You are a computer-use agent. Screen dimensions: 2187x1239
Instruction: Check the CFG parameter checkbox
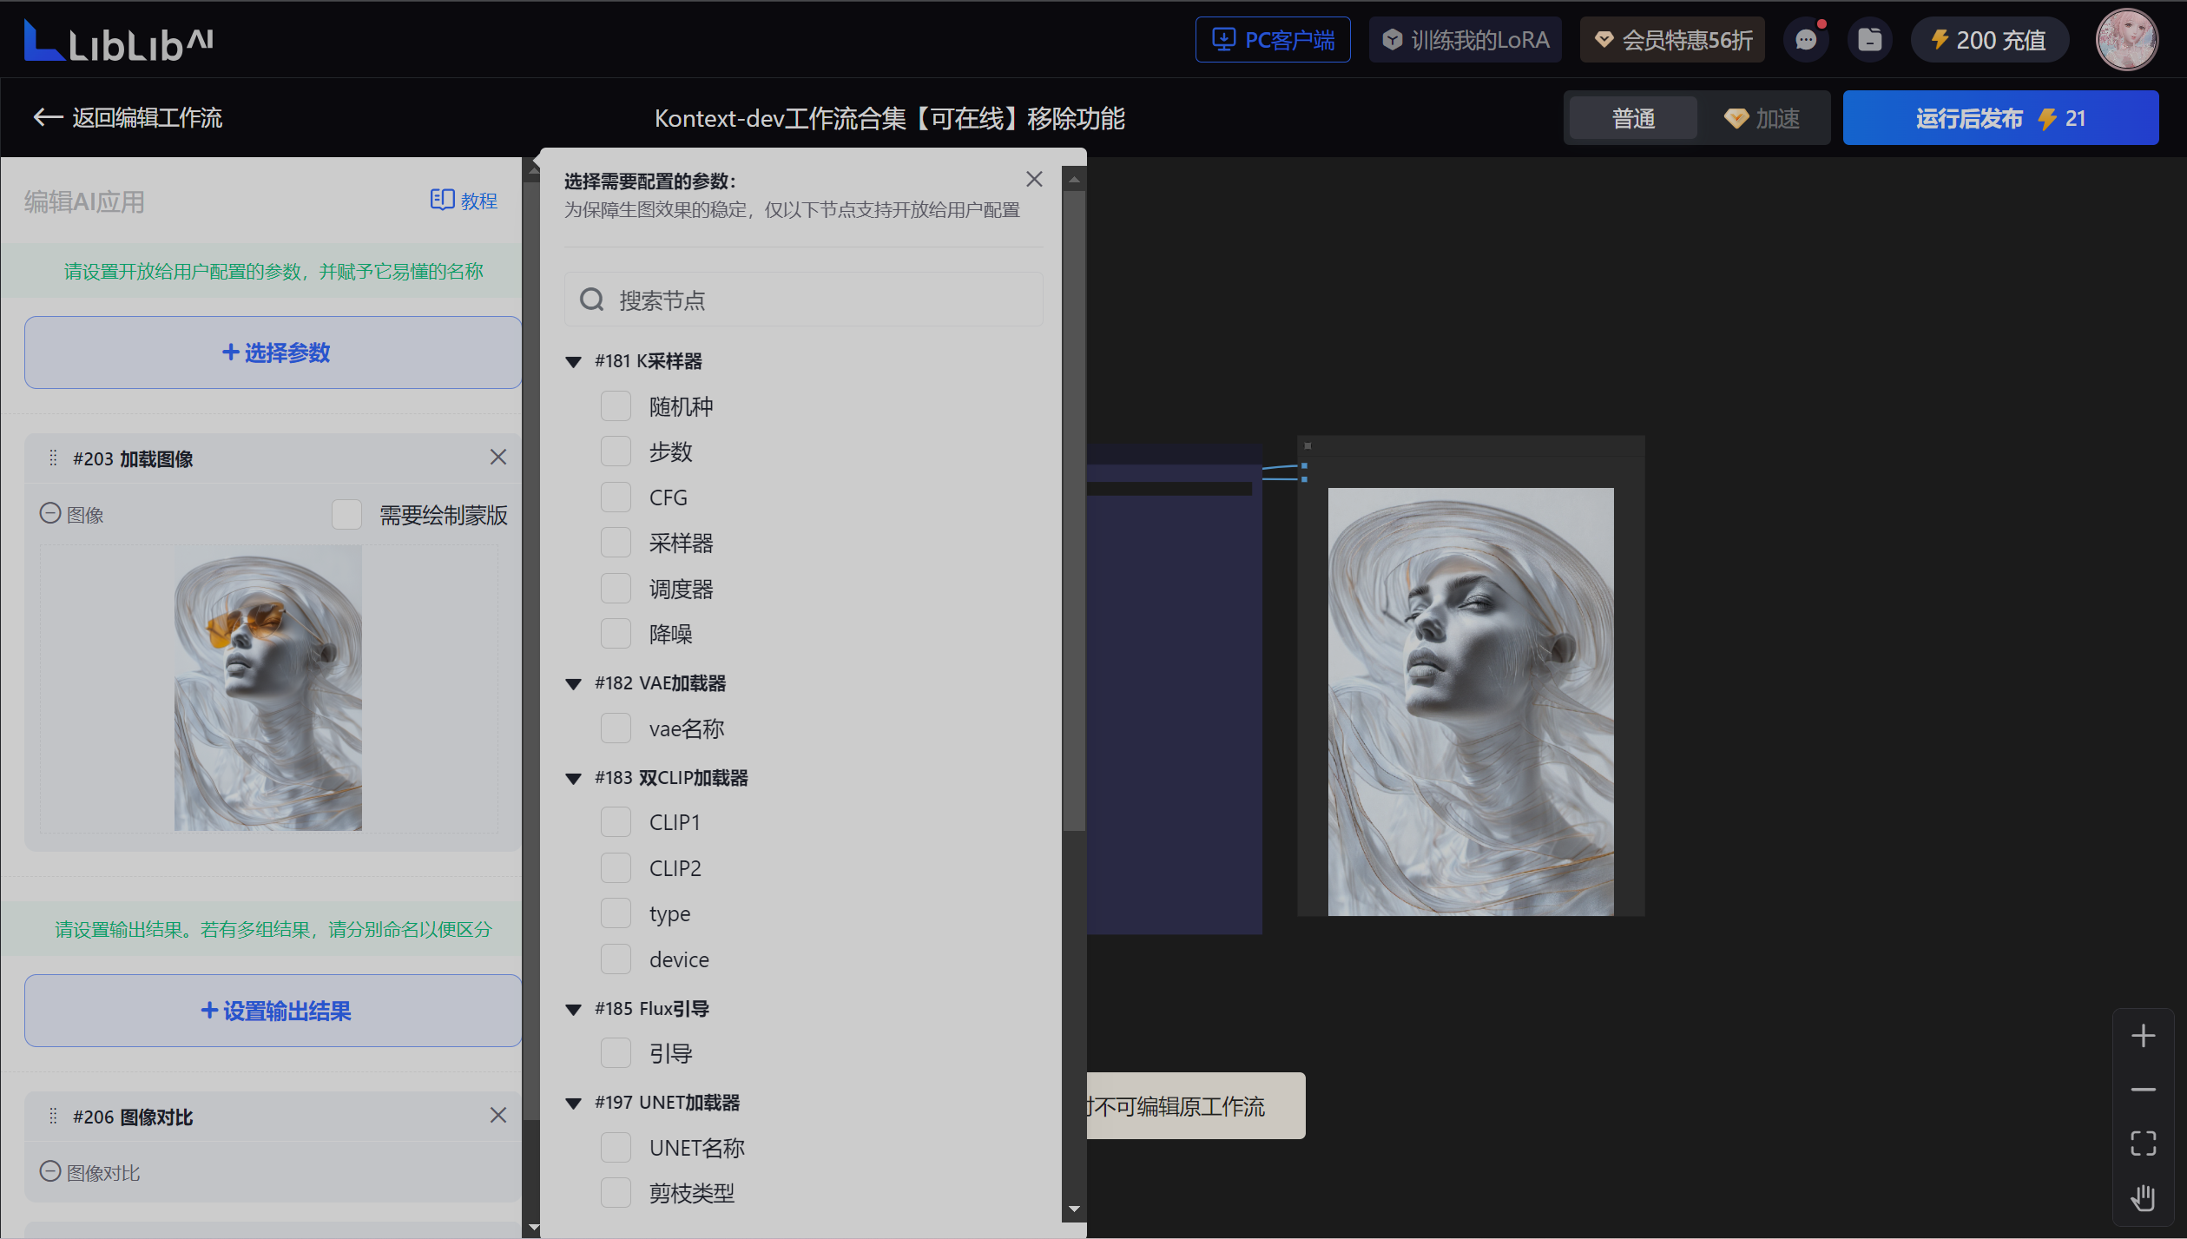point(616,497)
